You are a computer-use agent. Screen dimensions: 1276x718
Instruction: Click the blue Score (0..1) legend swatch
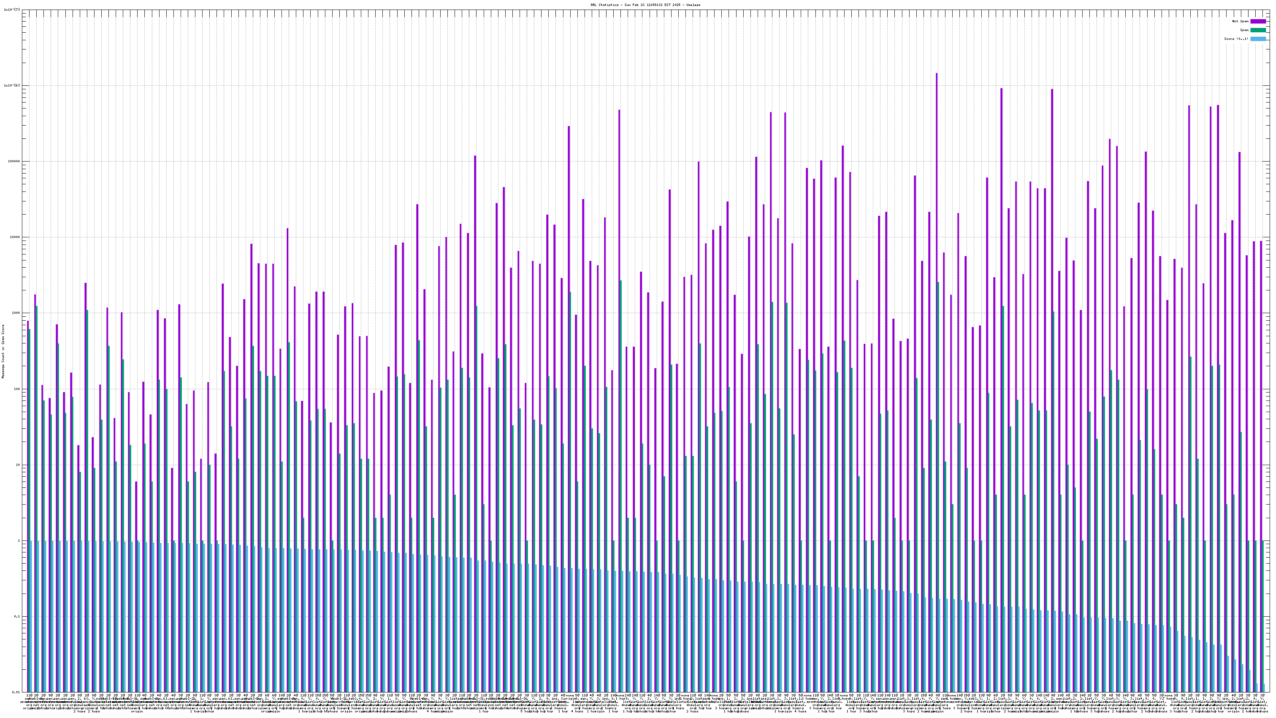(x=1258, y=39)
